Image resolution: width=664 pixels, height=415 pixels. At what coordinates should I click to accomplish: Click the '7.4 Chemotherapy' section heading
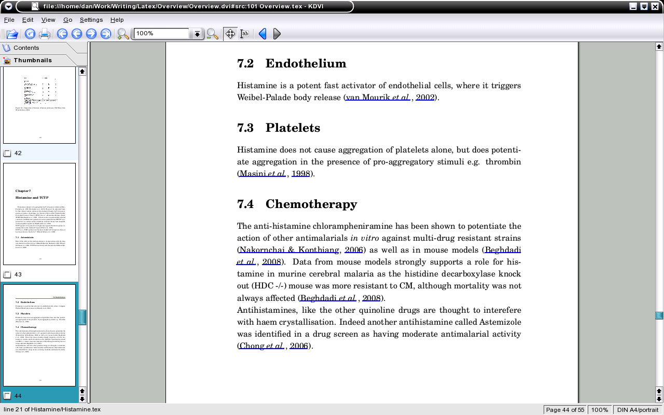pyautogui.click(x=297, y=204)
